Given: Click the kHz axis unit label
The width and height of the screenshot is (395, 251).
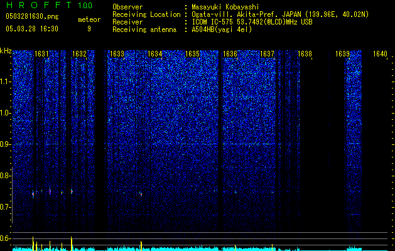Looking at the screenshot, I should 6,51.
